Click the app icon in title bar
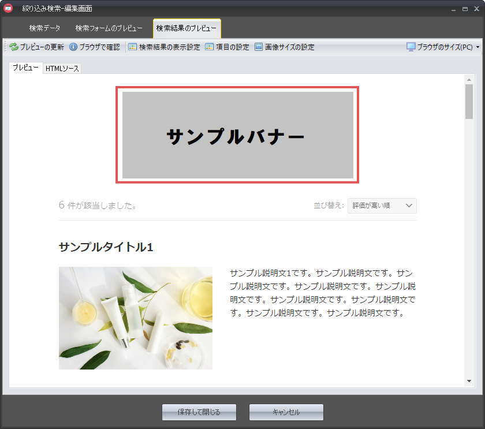 click(x=9, y=9)
